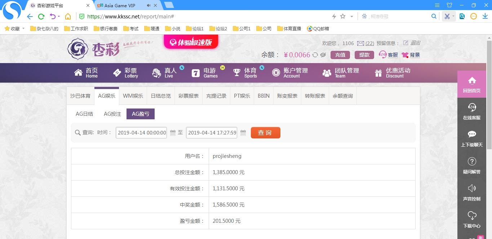Screen dimensions: 492x239
Task: Switch to the 充提记录 tab
Action: (x=216, y=96)
